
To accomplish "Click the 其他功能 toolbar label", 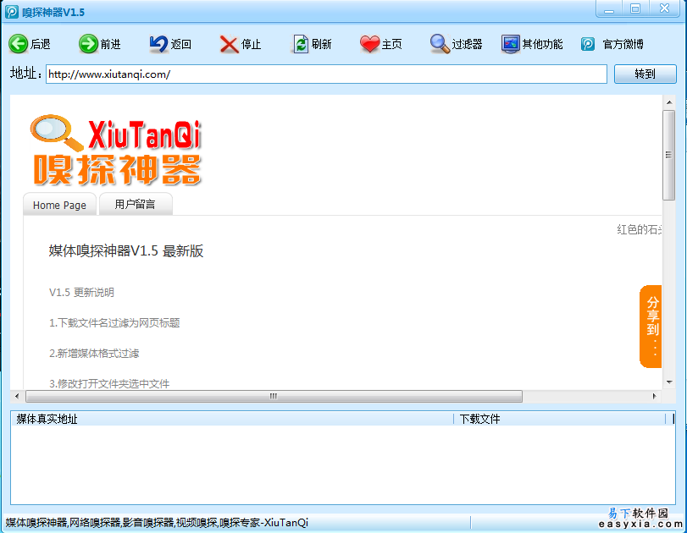I will 542,44.
